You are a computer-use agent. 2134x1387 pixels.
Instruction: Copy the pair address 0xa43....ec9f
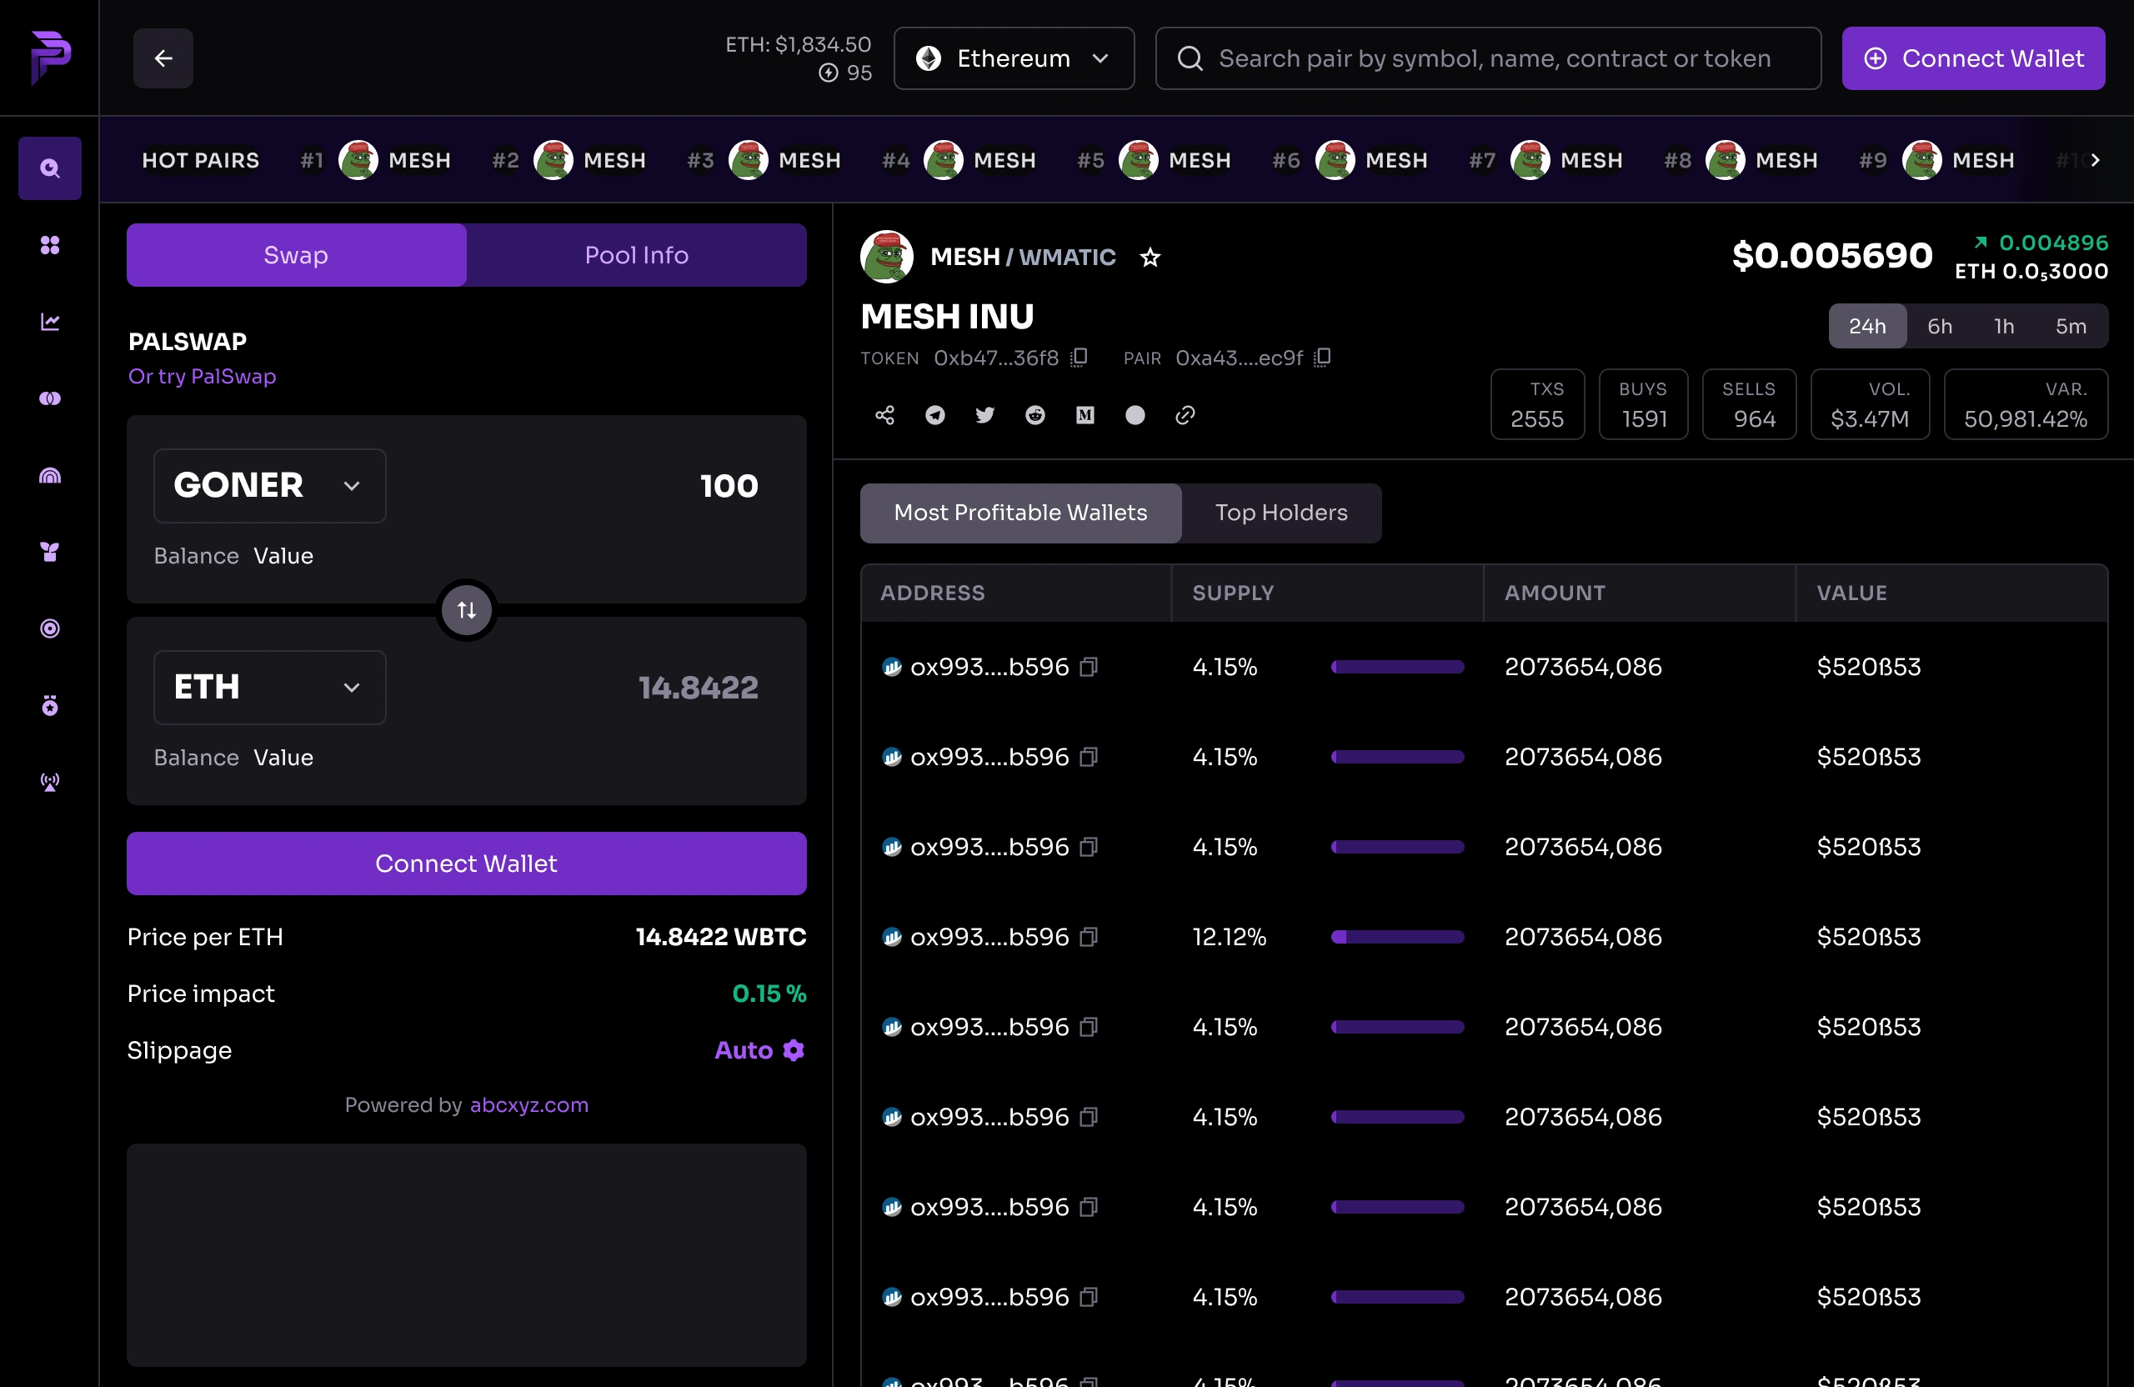pyautogui.click(x=1323, y=358)
